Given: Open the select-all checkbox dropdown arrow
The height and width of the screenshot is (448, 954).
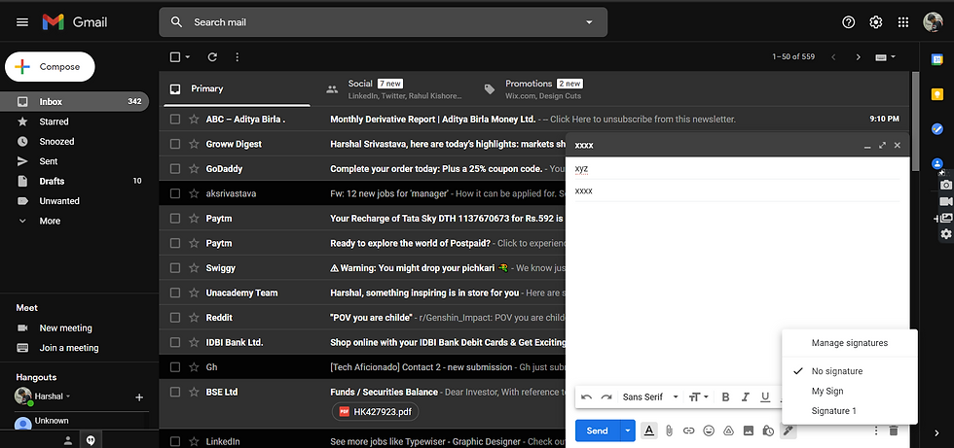Looking at the screenshot, I should pos(187,57).
